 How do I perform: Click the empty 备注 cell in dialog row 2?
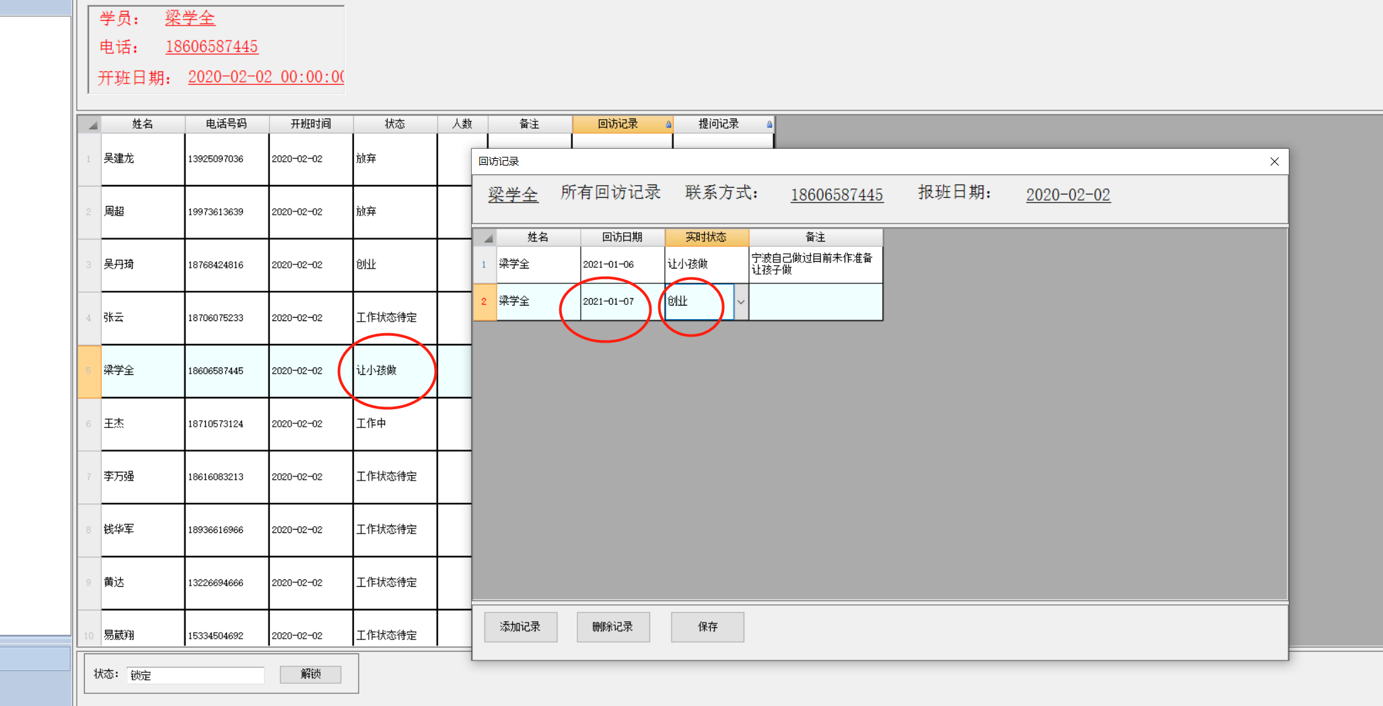pyautogui.click(x=815, y=302)
